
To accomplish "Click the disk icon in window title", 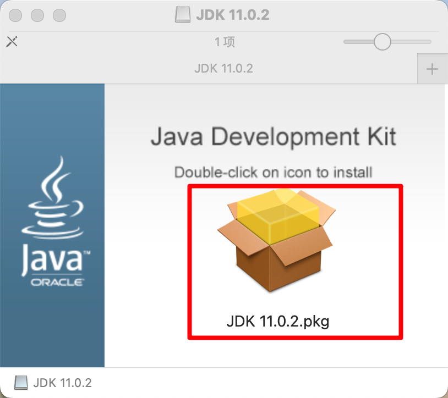I will 183,14.
